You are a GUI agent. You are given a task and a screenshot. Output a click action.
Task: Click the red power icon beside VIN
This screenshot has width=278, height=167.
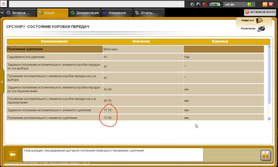click(x=247, y=12)
